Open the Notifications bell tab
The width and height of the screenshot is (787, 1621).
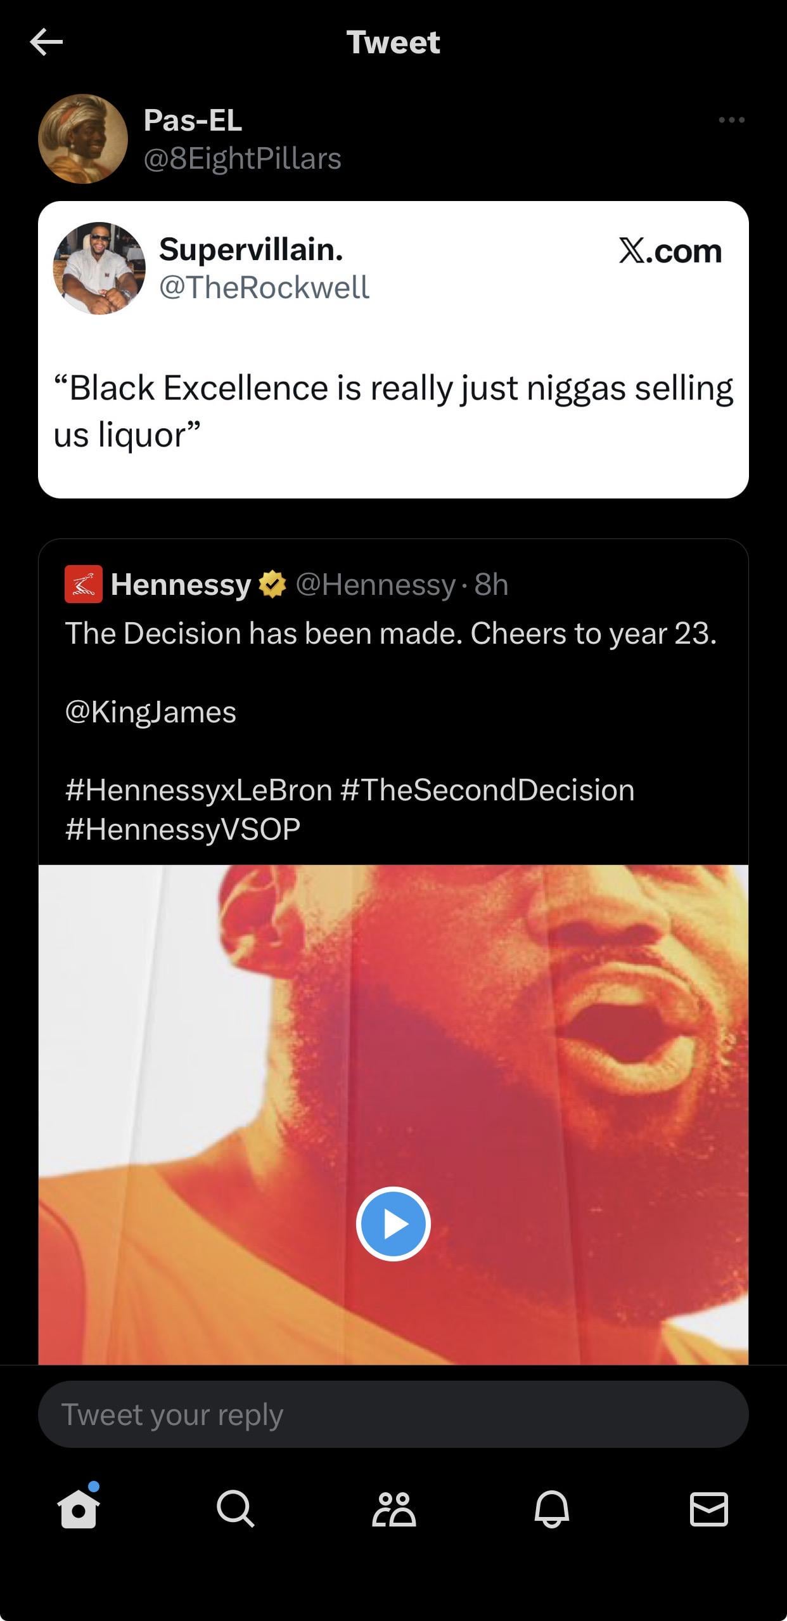click(551, 1509)
